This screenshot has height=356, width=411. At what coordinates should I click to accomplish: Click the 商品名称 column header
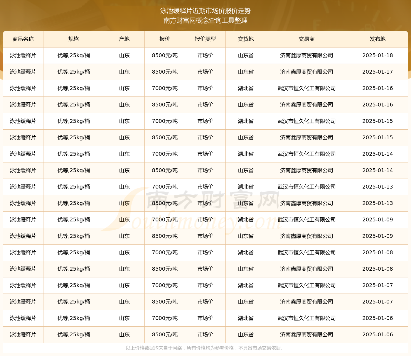pyautogui.click(x=23, y=39)
